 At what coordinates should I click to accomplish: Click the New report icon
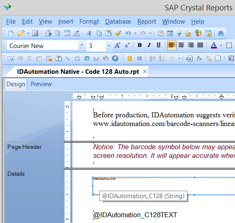click(x=11, y=33)
